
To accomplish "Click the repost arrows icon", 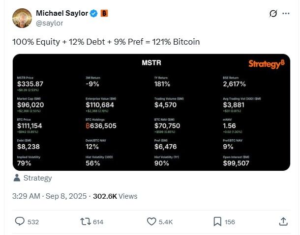I will (86, 222).
